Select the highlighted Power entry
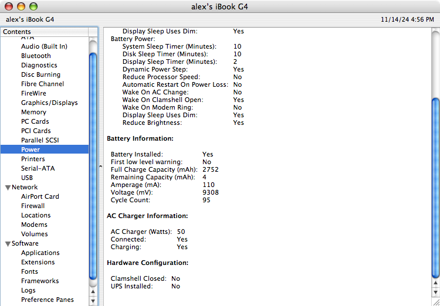This screenshot has height=306, width=440. (45, 149)
